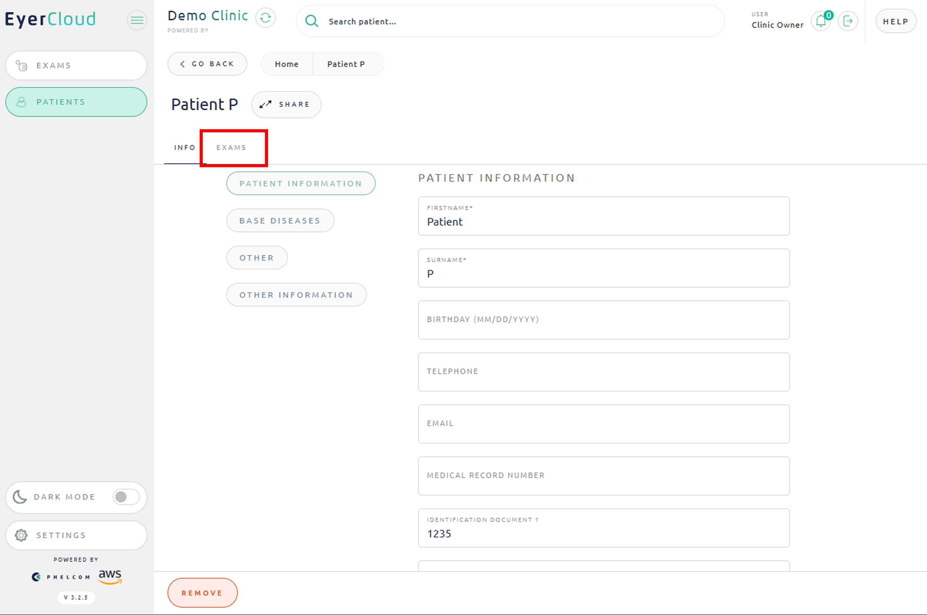Click the search magnifier icon
The width and height of the screenshot is (927, 615).
312,21
